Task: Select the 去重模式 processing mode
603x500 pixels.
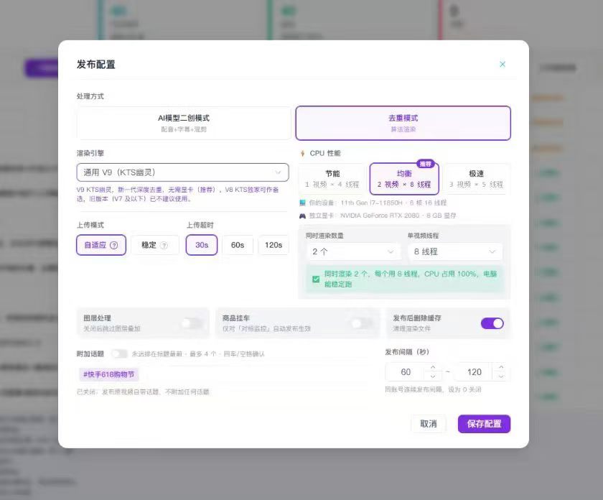Action: click(x=403, y=123)
